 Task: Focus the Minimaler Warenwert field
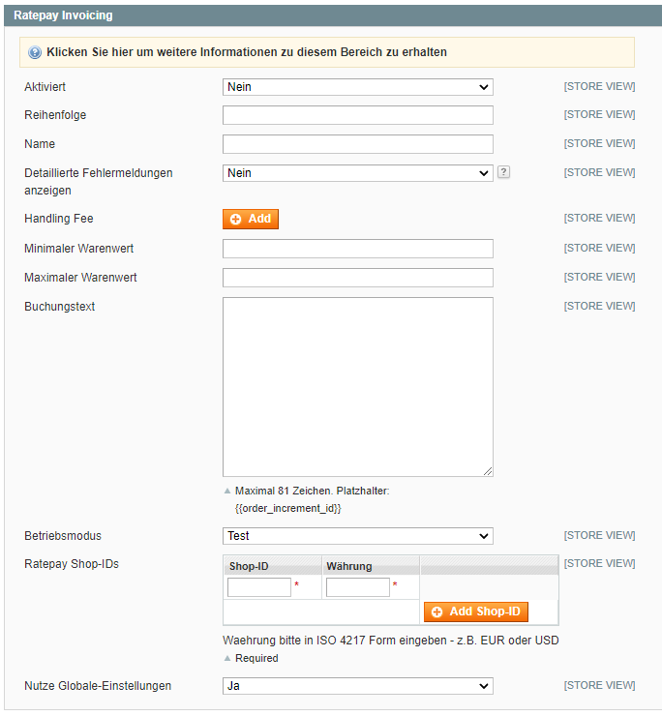358,249
